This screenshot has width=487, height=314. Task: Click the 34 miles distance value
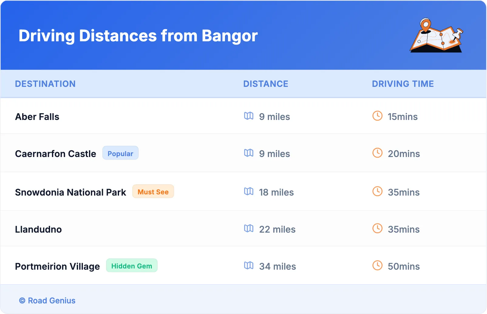point(278,267)
